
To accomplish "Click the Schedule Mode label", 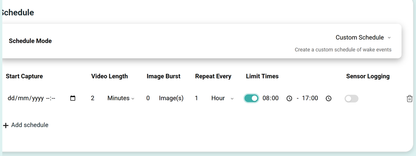I will 30,41.
